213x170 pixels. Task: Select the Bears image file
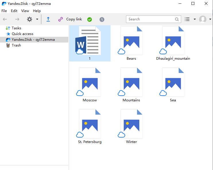(x=131, y=43)
